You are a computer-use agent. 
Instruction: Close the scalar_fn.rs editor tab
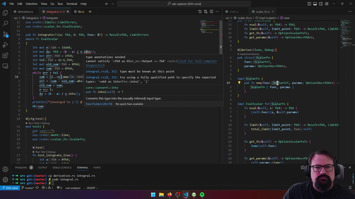273,12
